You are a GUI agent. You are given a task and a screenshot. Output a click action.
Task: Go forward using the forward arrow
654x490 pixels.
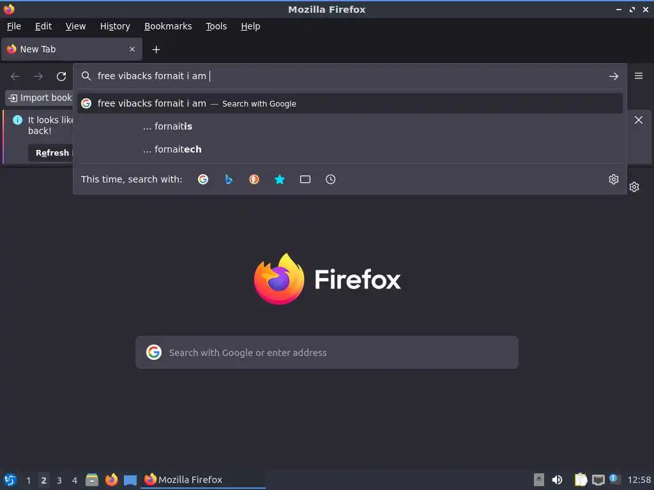[38, 77]
